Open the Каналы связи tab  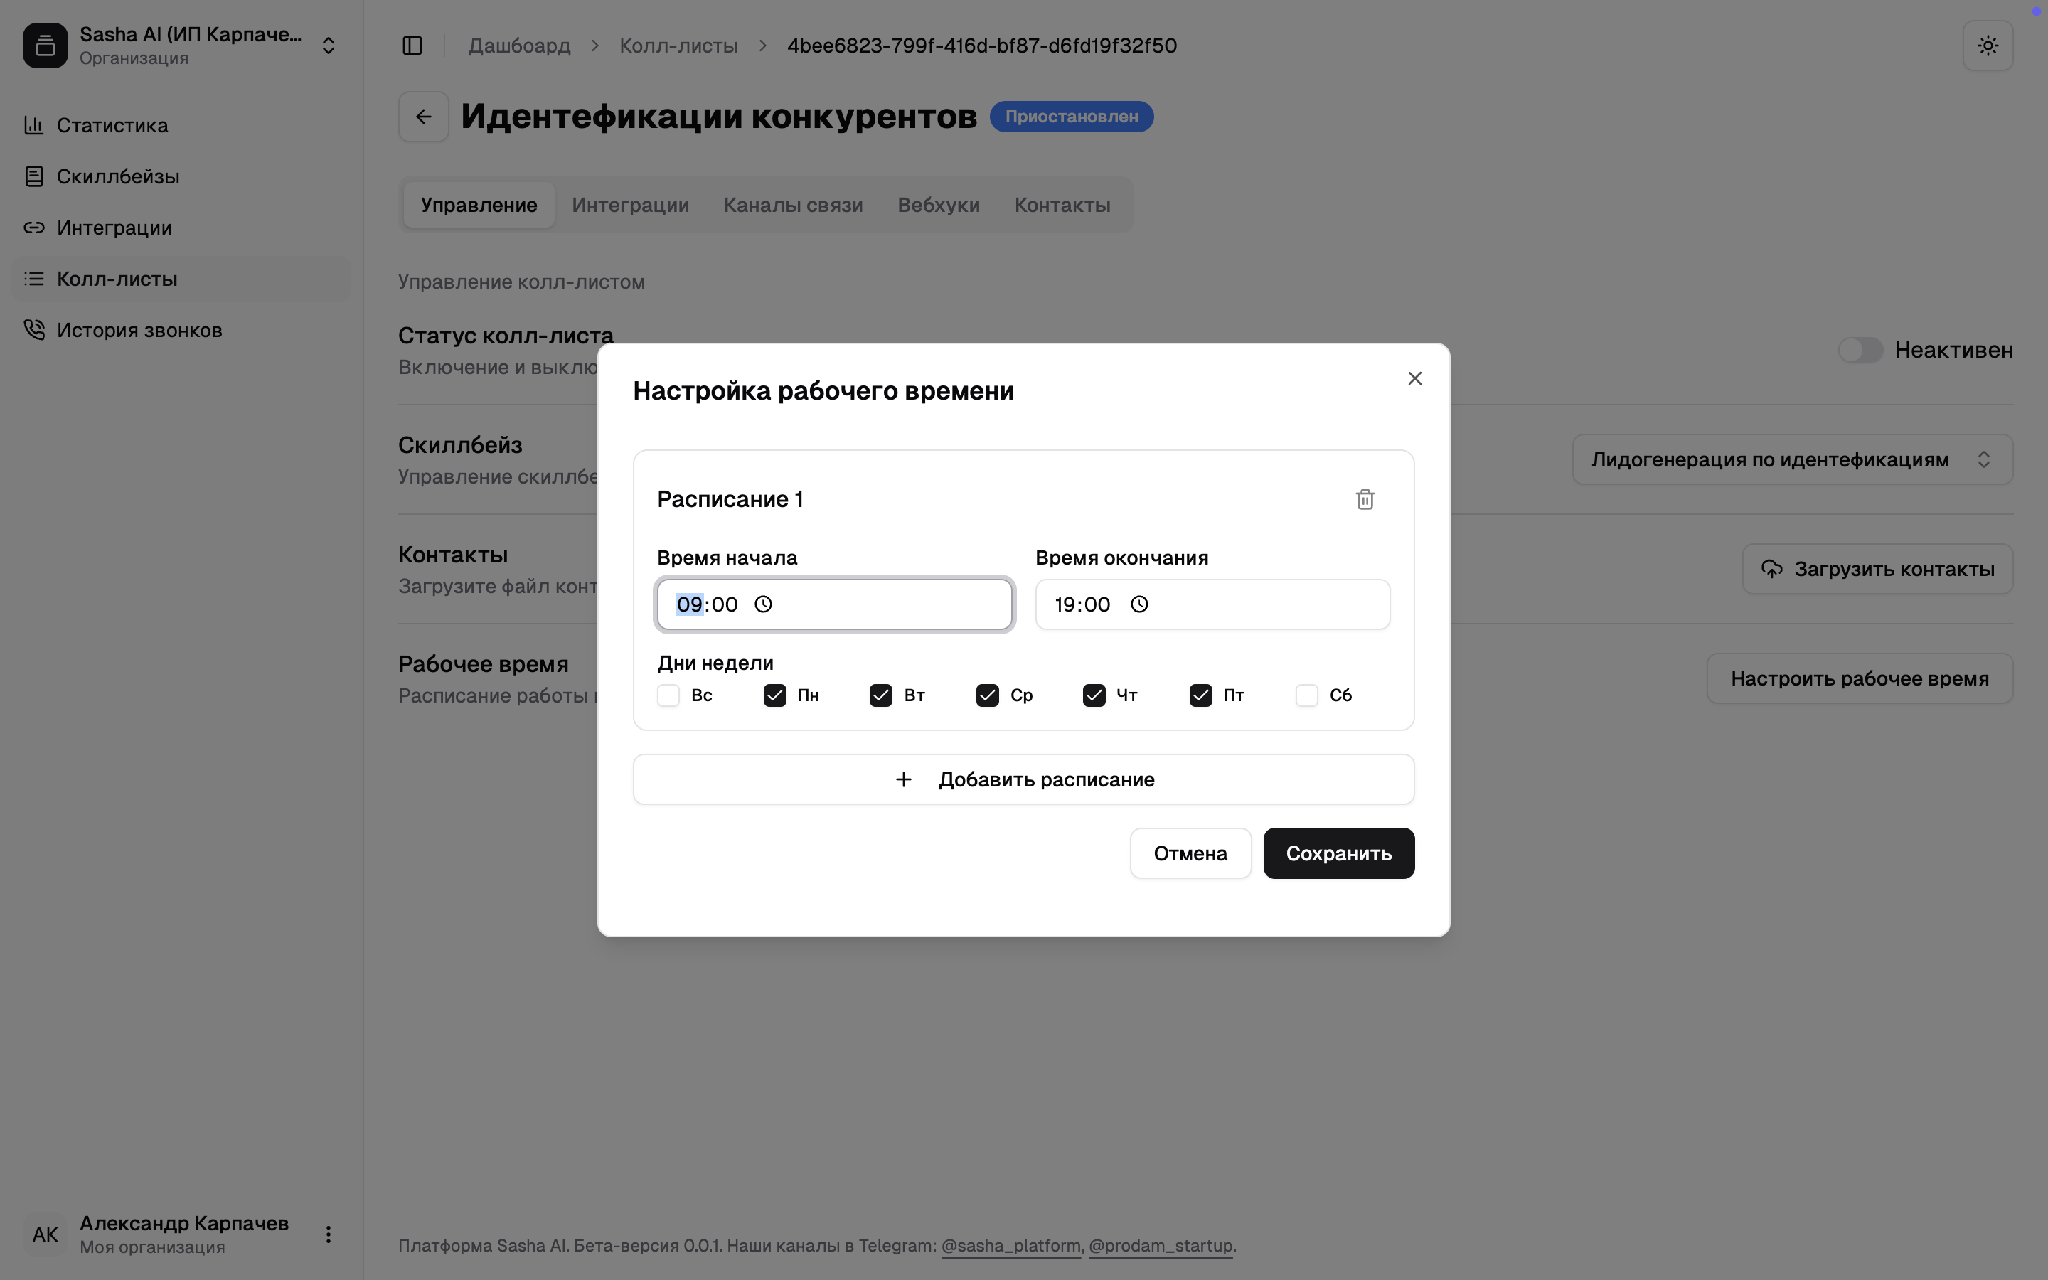793,205
